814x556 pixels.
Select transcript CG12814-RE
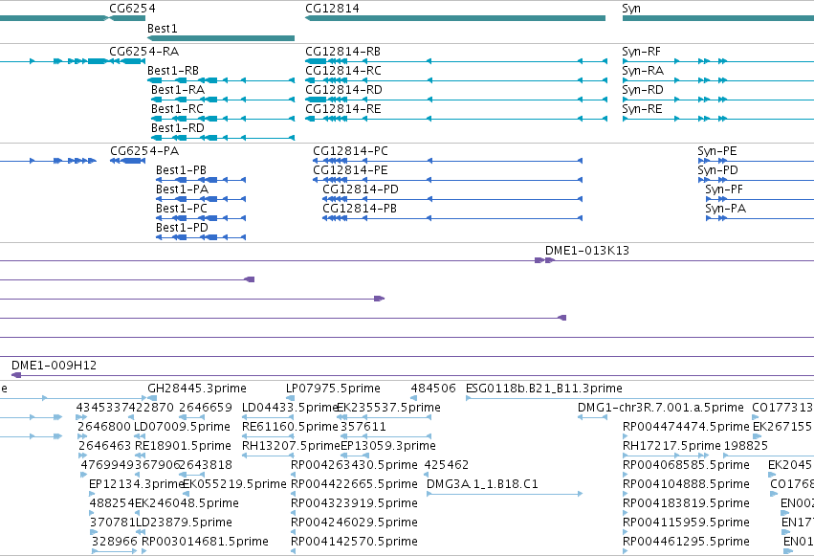[343, 109]
